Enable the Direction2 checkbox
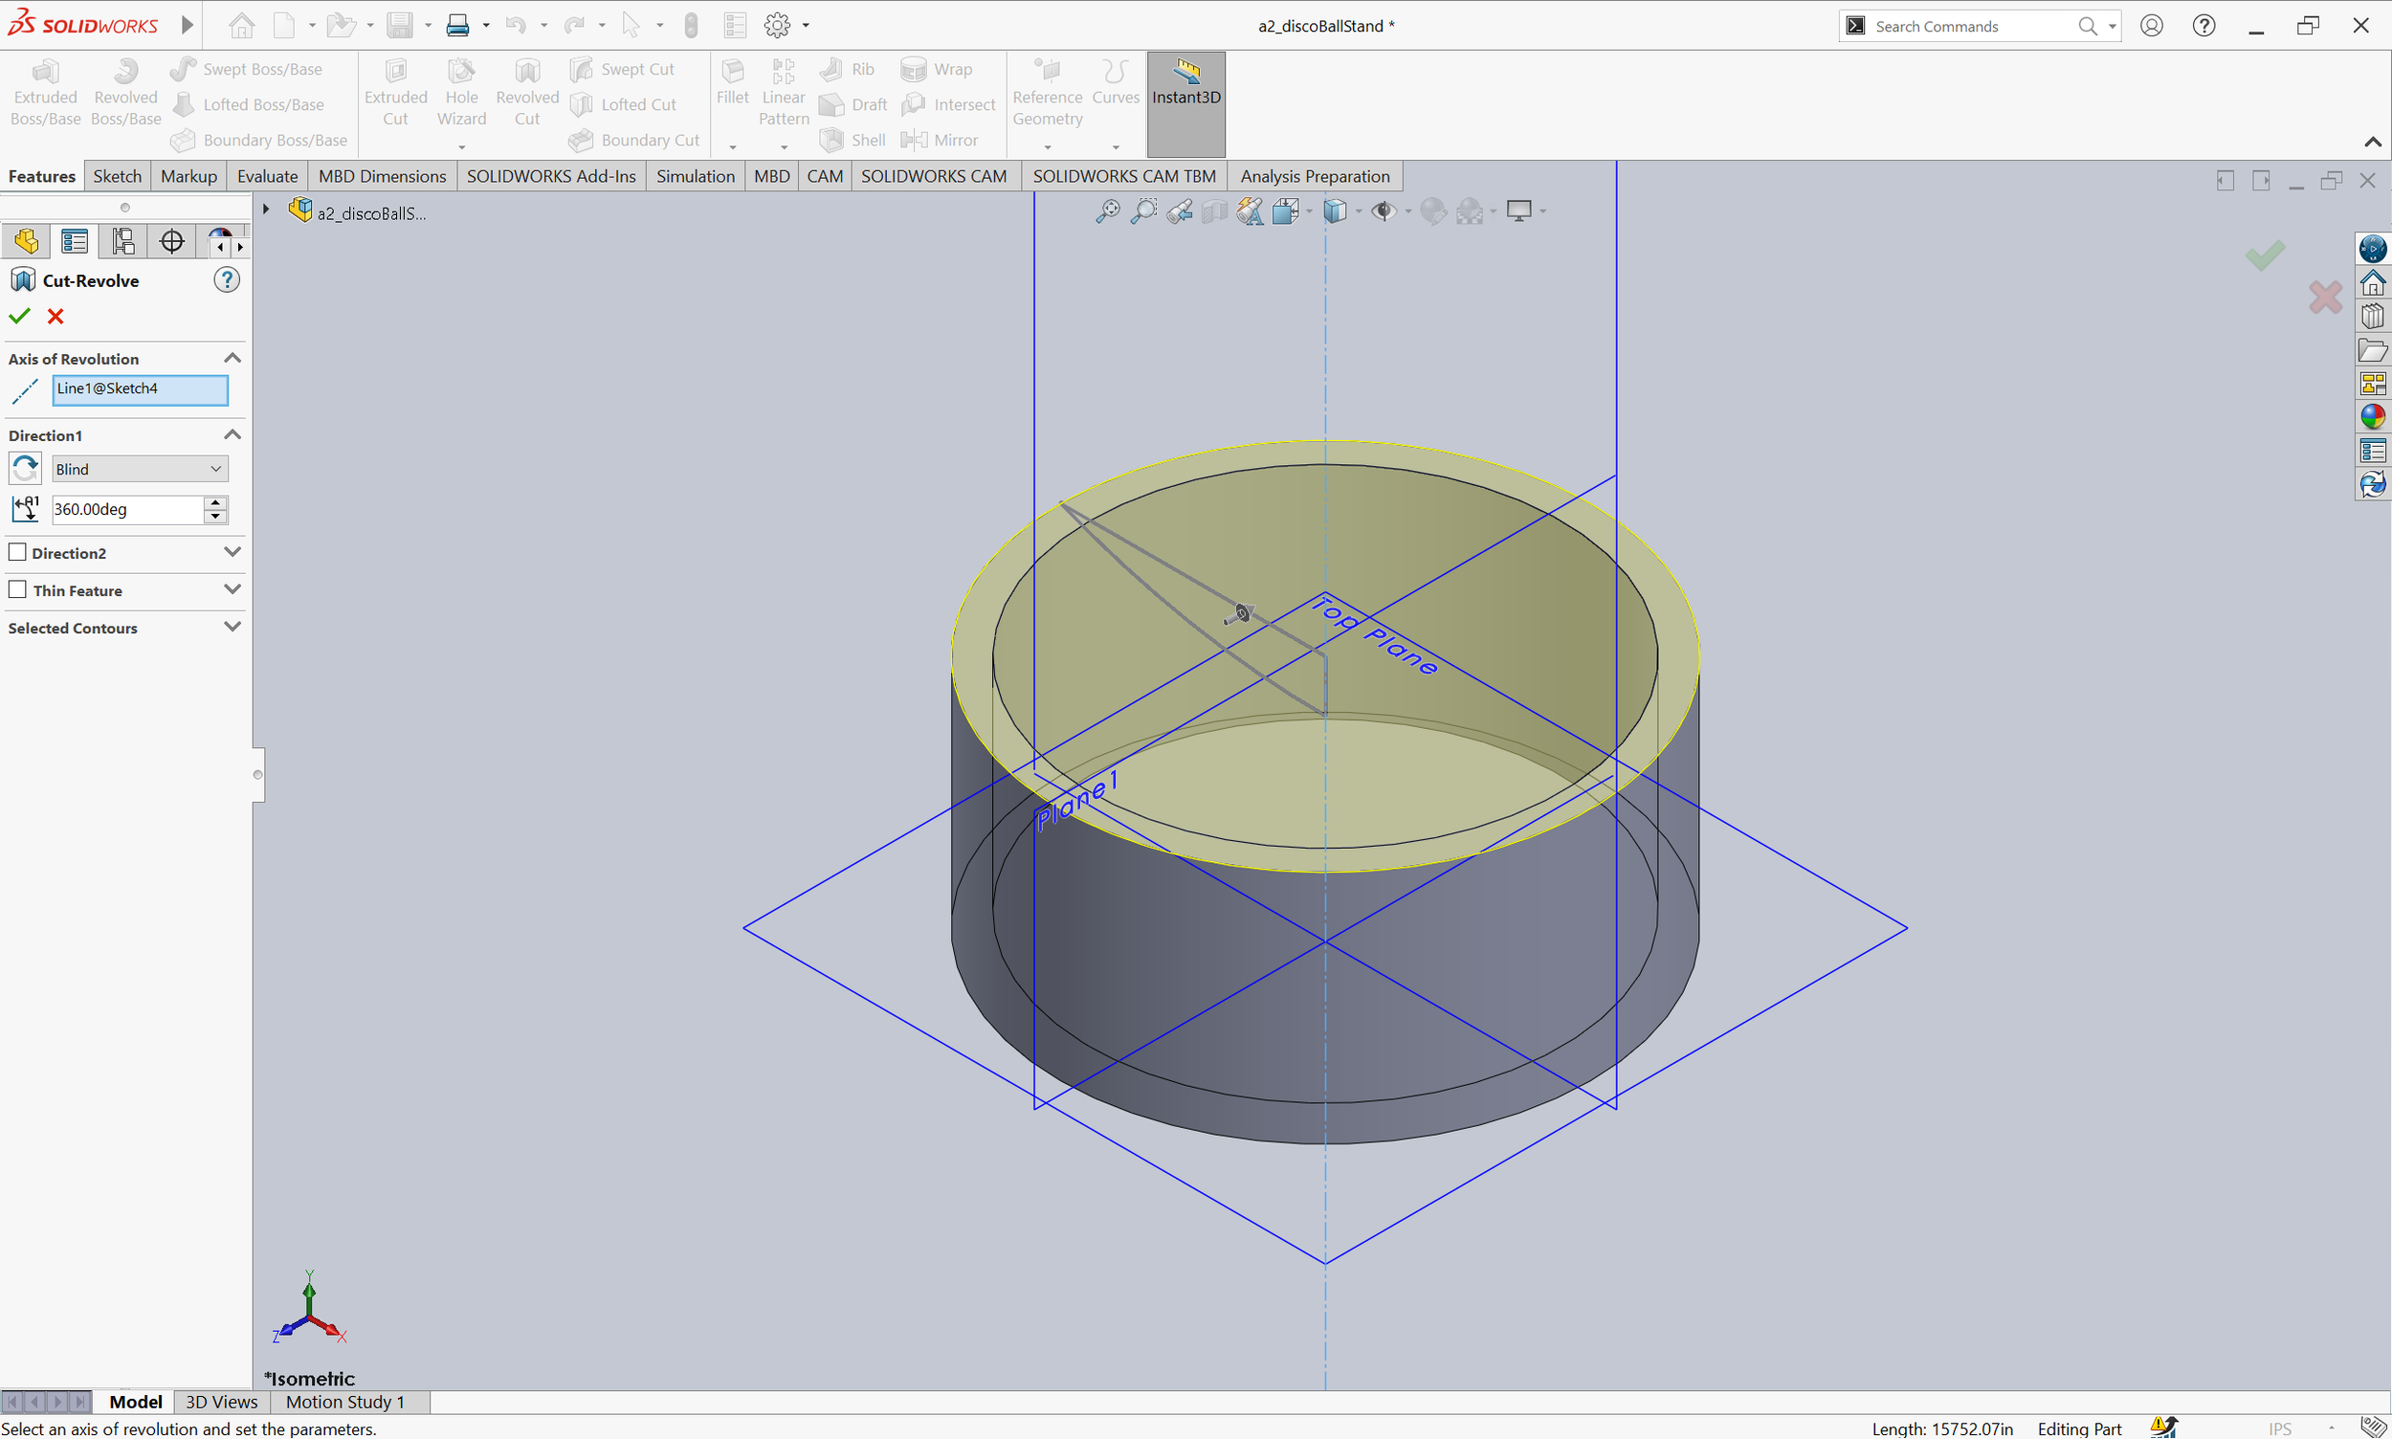 point(17,552)
